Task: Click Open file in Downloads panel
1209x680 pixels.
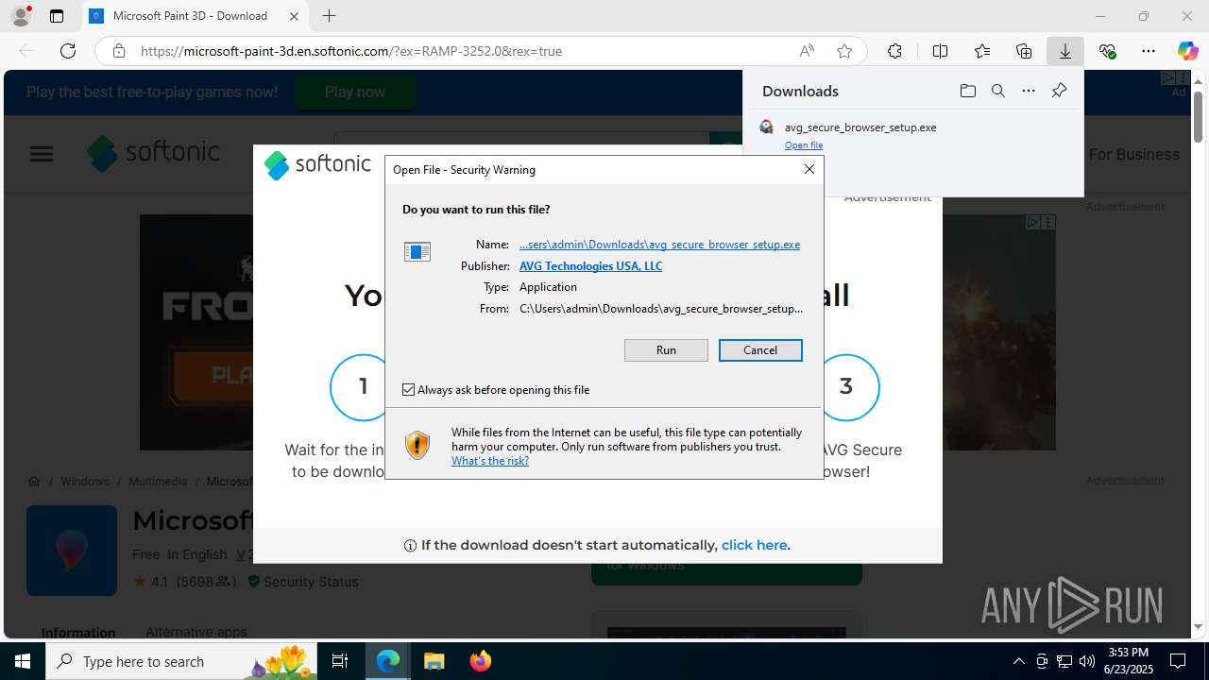Action: point(804,145)
